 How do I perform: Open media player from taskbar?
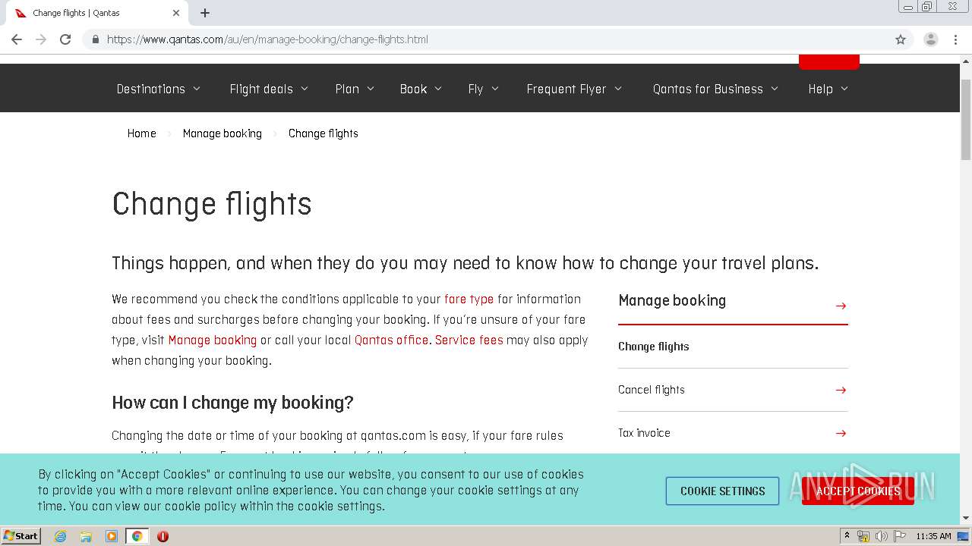tap(112, 536)
